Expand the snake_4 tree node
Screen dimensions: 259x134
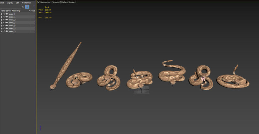point(2,26)
